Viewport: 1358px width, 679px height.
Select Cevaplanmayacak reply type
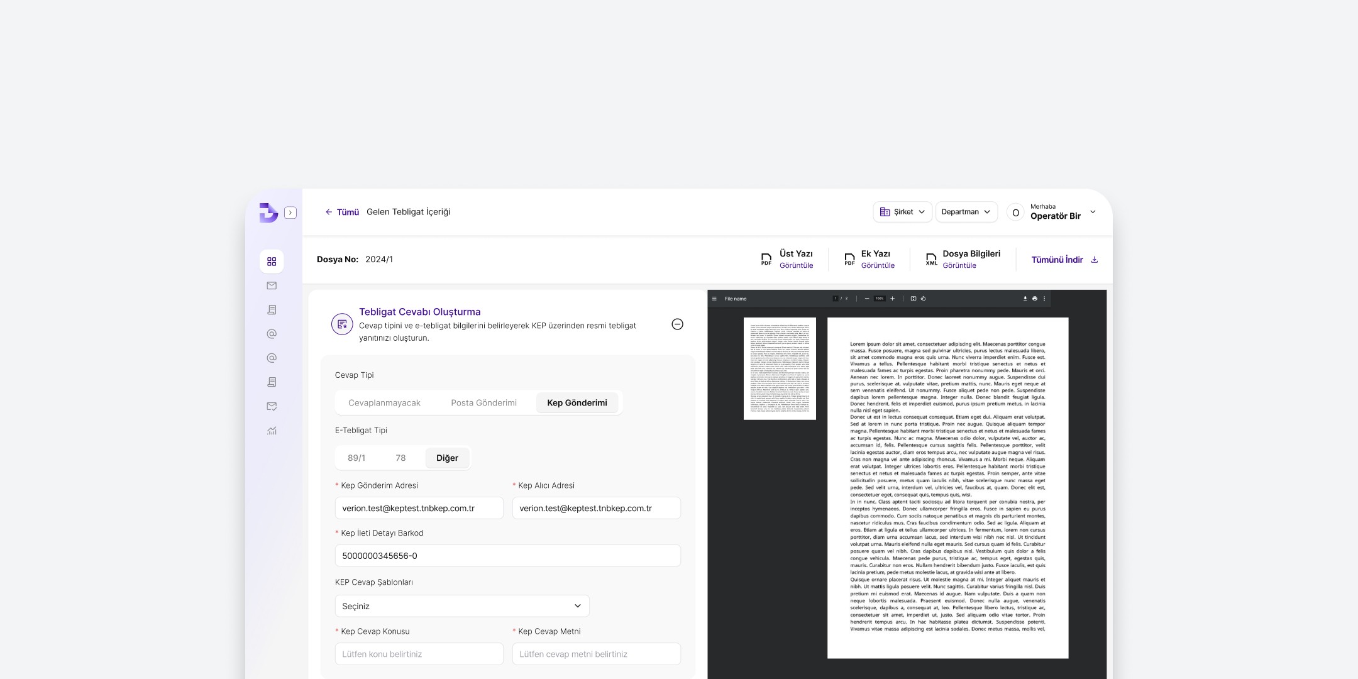click(x=384, y=403)
